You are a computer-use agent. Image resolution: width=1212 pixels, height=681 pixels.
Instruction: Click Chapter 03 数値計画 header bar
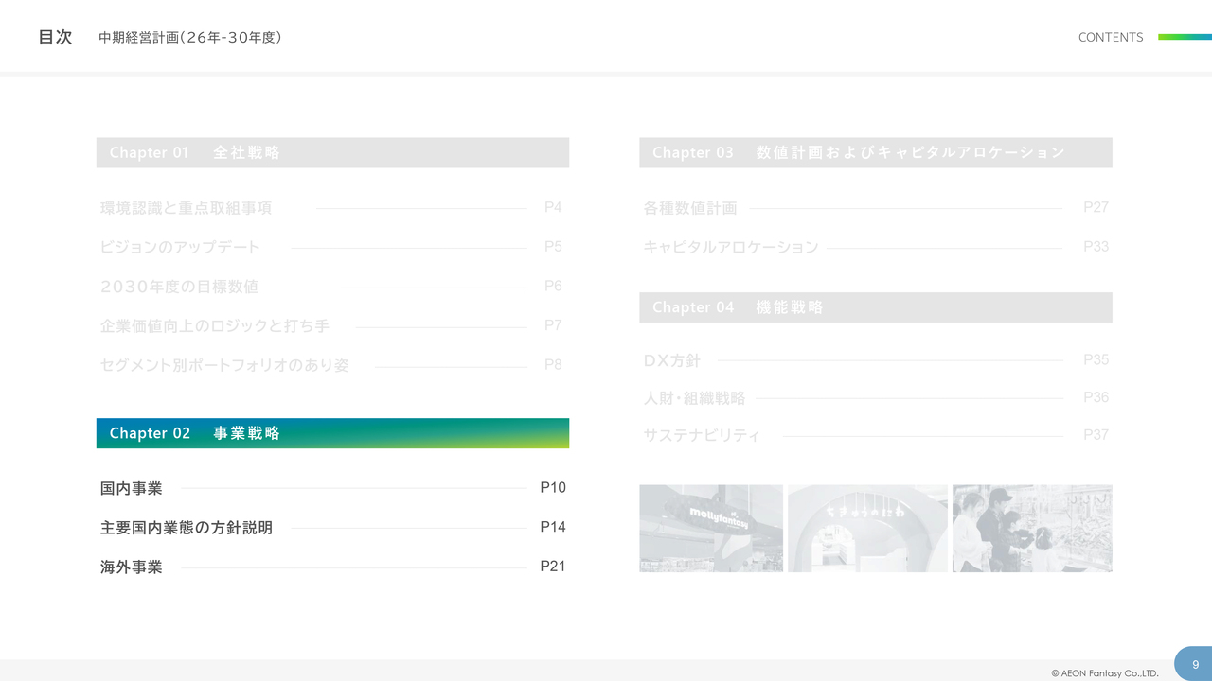875,152
